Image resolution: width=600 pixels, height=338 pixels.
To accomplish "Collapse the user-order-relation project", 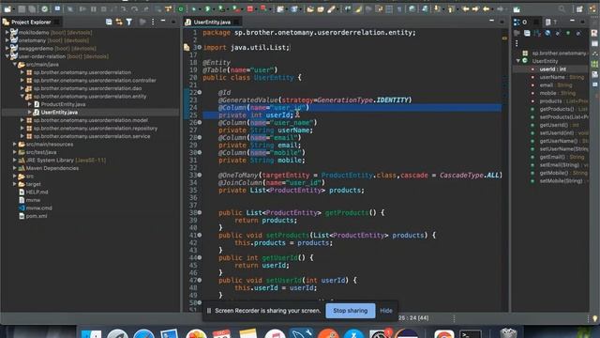I will pos(7,56).
